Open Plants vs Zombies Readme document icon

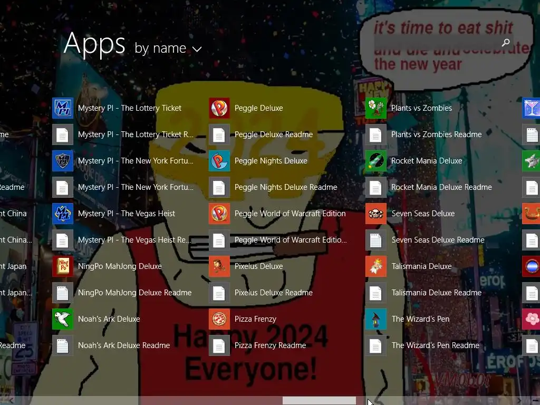[x=376, y=134]
